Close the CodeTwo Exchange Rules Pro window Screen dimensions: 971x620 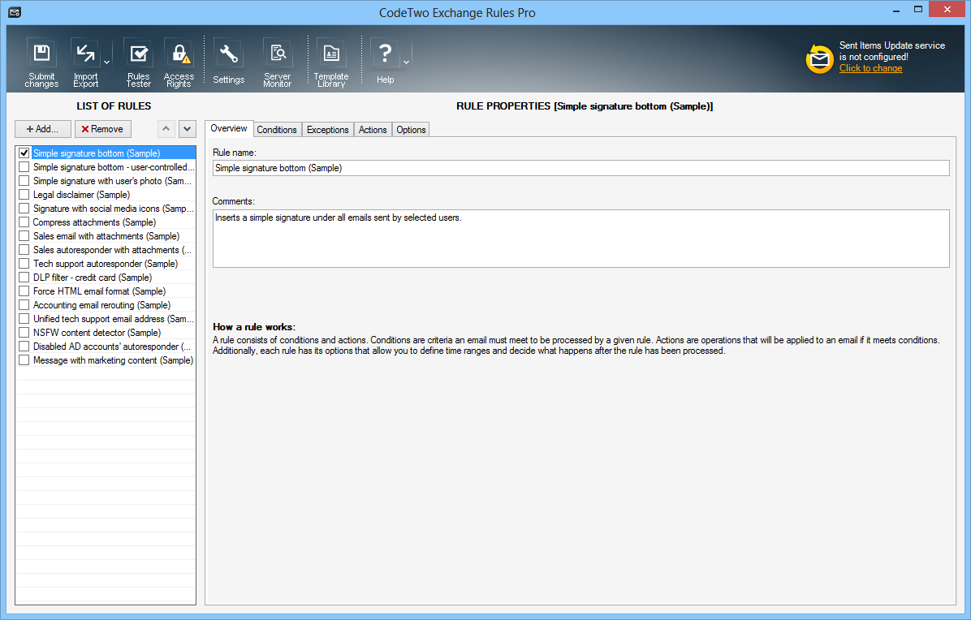(947, 9)
